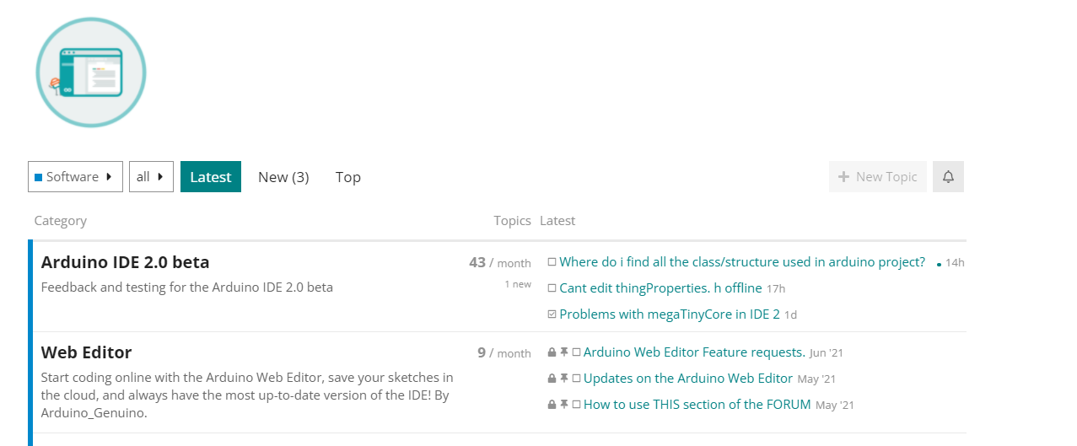Click the plus icon on New Topic
Viewport: 1077px width, 446px height.
[x=843, y=177]
